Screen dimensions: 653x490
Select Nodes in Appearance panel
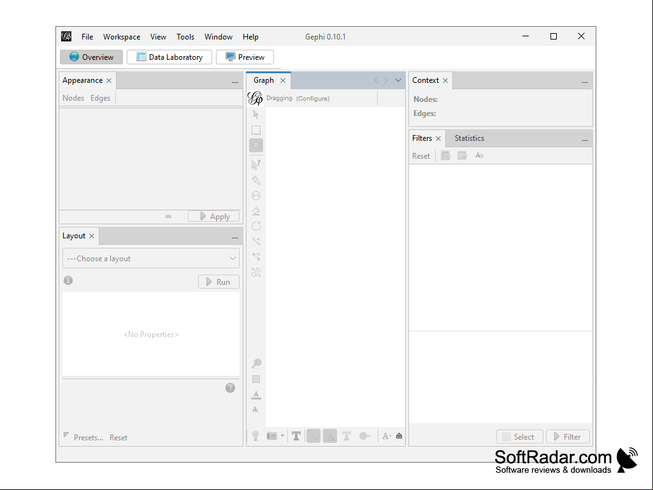pyautogui.click(x=73, y=98)
